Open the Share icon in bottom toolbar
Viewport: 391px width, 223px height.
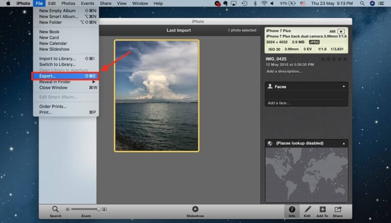tap(338, 212)
